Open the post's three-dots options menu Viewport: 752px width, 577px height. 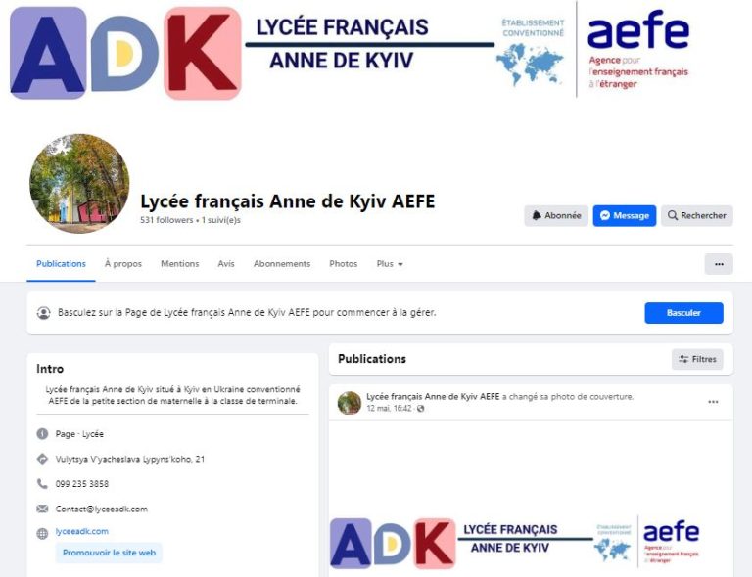(713, 402)
